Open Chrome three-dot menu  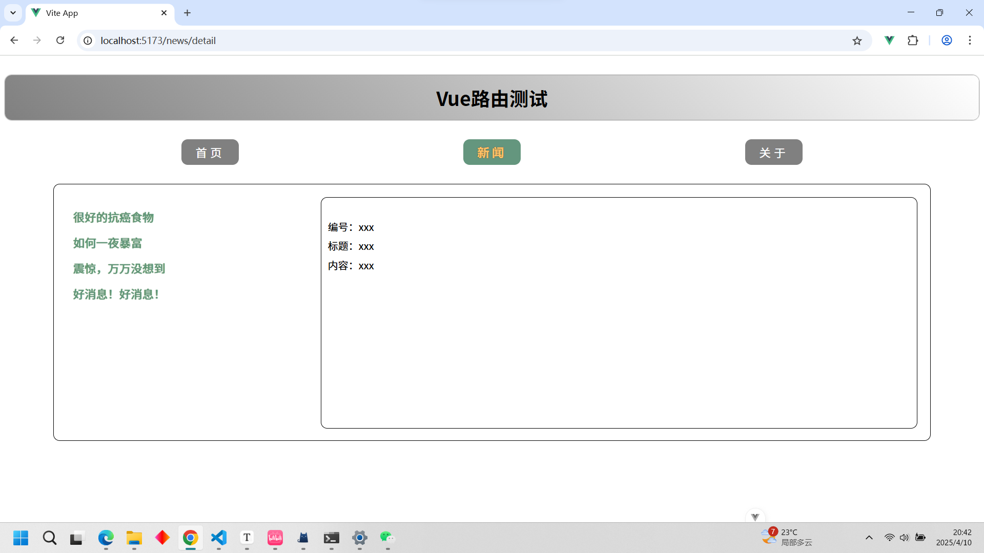coord(970,40)
